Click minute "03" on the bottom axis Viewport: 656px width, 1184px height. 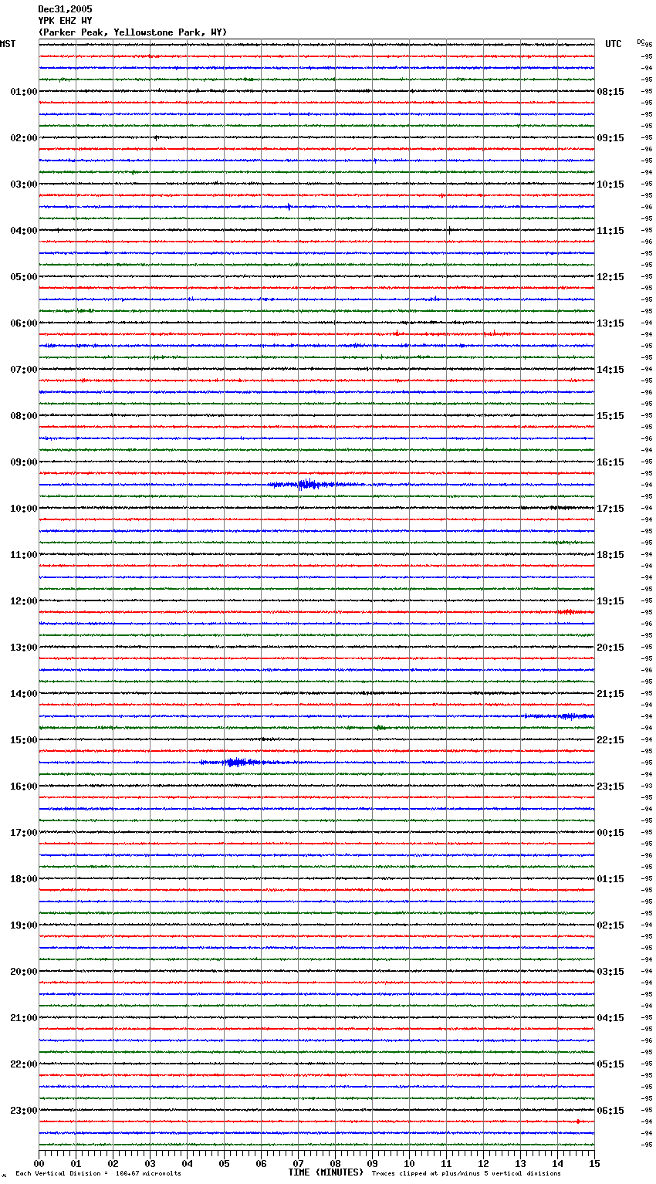point(150,1163)
